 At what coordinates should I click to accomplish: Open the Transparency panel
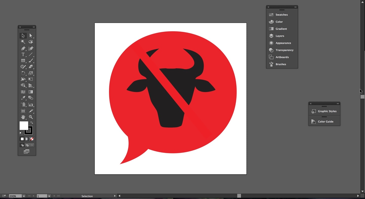[284, 50]
